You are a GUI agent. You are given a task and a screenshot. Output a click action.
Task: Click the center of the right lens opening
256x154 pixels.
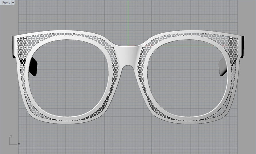point(187,78)
